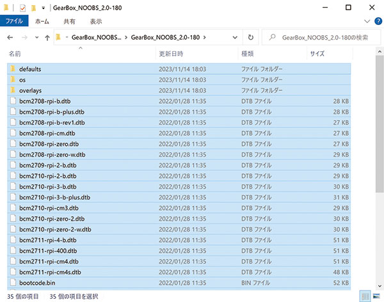The image size is (384, 302).
Task: Click the Properties checkmark icon in title bar
Action: click(x=22, y=8)
